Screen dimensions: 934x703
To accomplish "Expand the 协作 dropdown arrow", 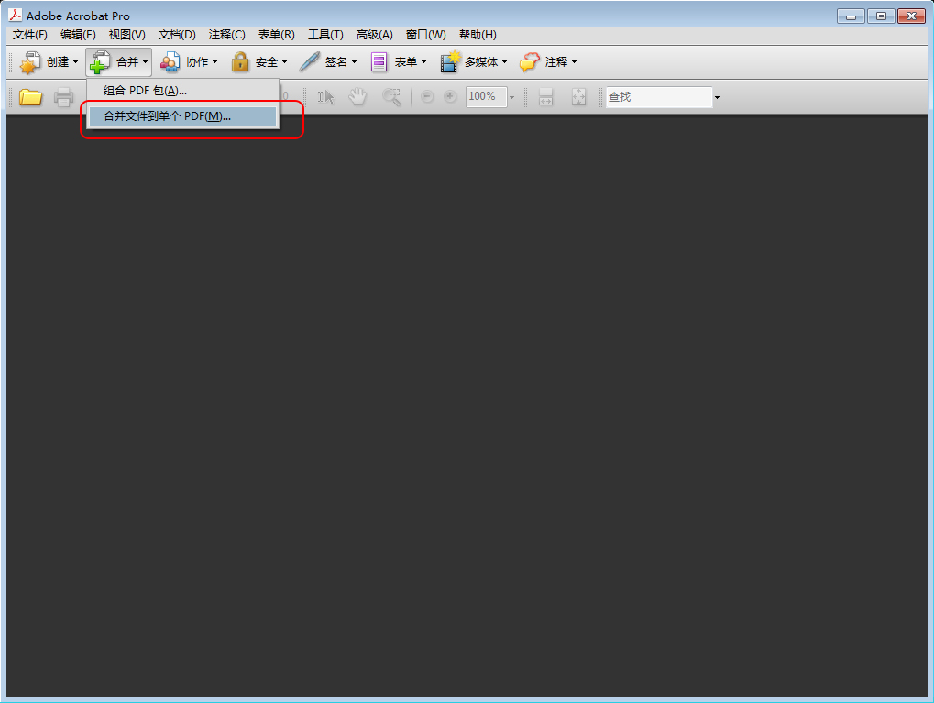I will 215,62.
